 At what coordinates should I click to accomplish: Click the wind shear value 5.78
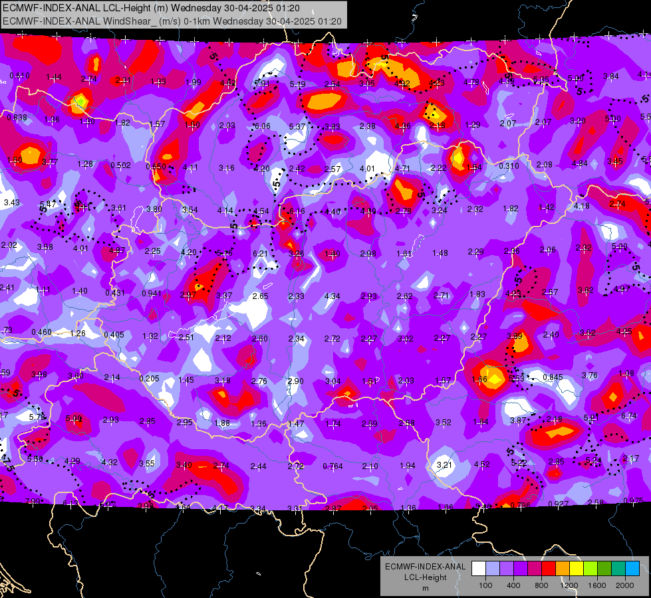37,416
